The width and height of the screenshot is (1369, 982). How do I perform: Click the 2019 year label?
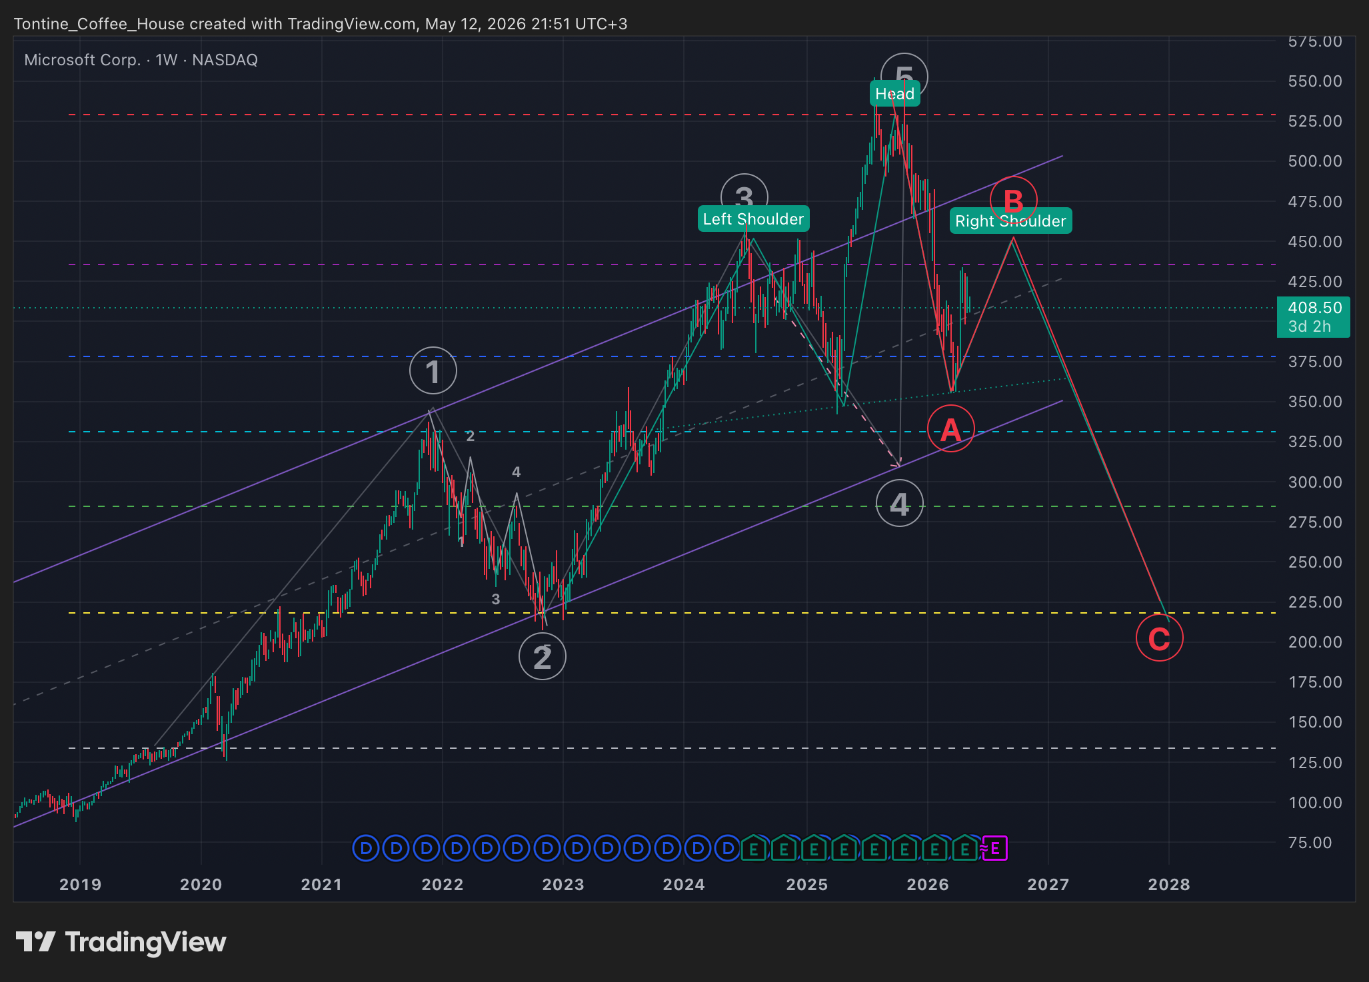80,885
